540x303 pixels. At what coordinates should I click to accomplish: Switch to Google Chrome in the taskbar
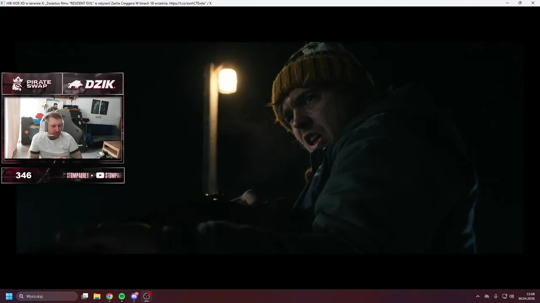[x=109, y=296]
